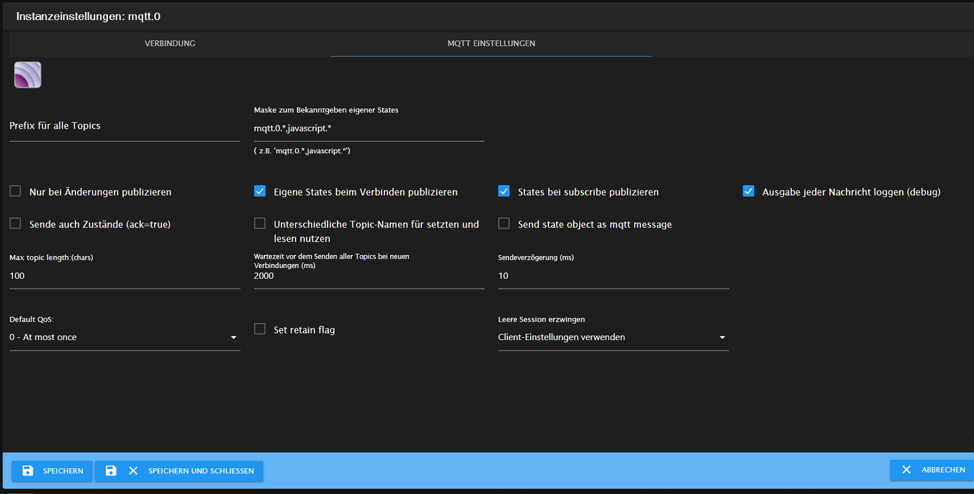Click the MQTT adapter logo icon
Image resolution: width=974 pixels, height=494 pixels.
(28, 75)
